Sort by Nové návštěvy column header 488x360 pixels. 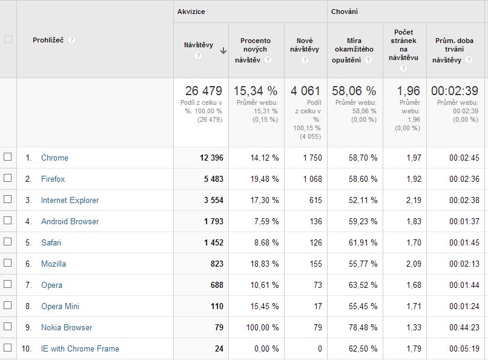pos(305,45)
